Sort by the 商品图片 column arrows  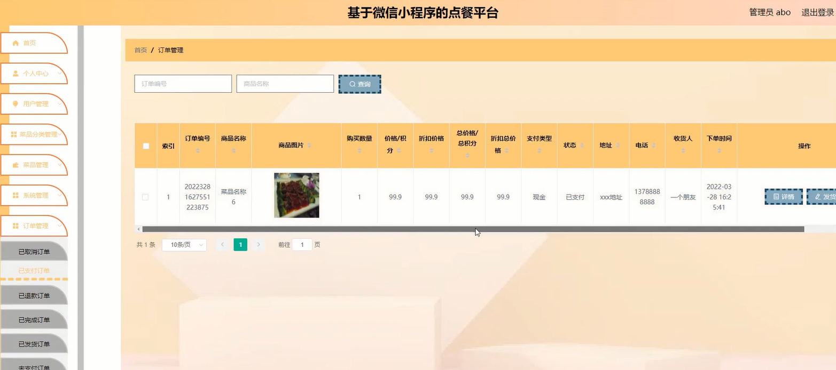(x=309, y=146)
